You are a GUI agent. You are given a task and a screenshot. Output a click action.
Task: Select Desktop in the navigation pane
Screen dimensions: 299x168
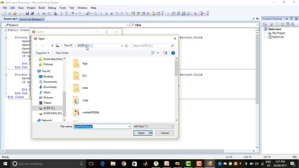[48, 77]
